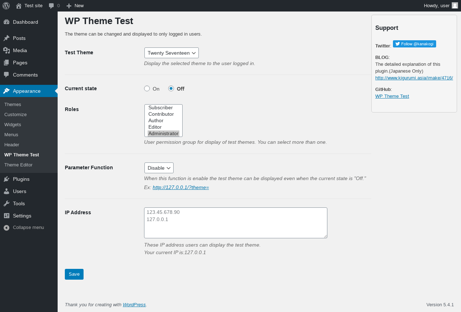The width and height of the screenshot is (461, 312).
Task: Open the Plugins menu item
Action: (x=29, y=179)
